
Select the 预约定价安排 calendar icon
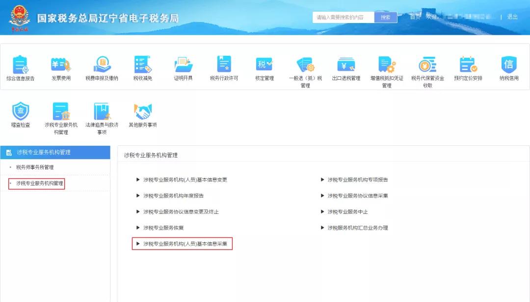click(468, 69)
